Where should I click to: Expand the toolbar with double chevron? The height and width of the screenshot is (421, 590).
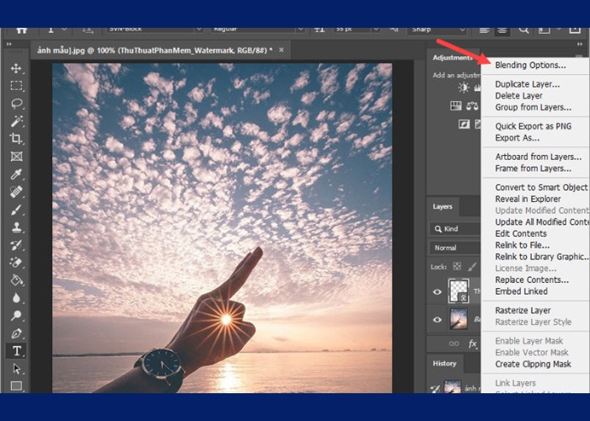(9, 44)
